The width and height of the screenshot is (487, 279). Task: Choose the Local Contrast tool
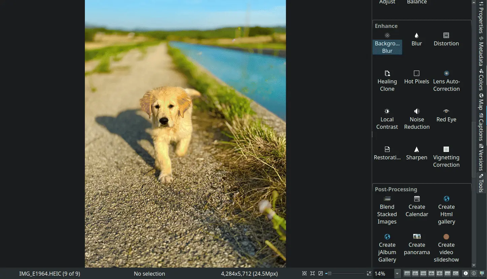387,119
